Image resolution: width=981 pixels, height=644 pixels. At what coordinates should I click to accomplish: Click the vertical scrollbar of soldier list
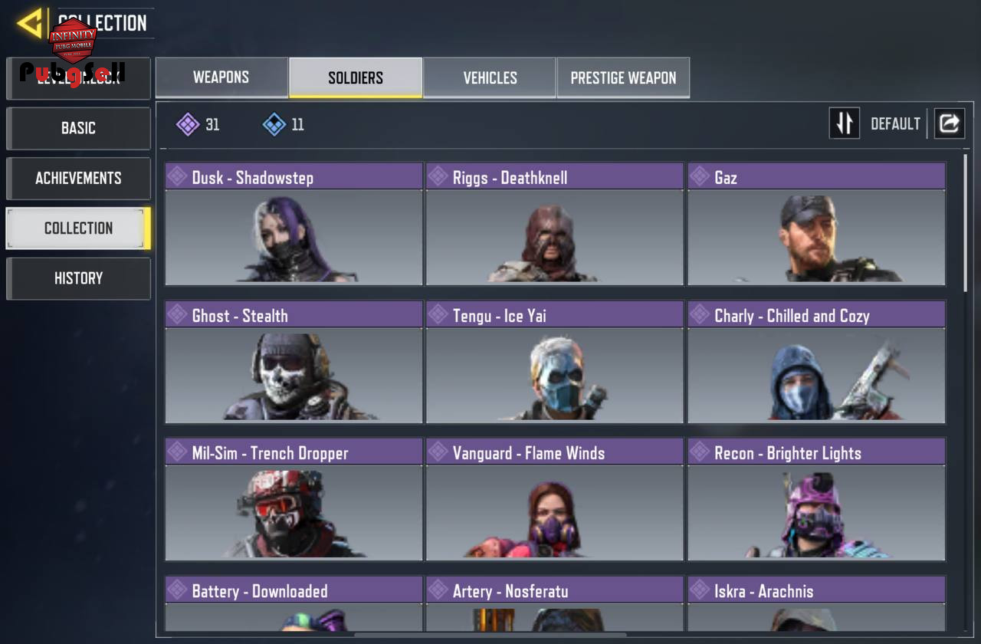coord(966,222)
